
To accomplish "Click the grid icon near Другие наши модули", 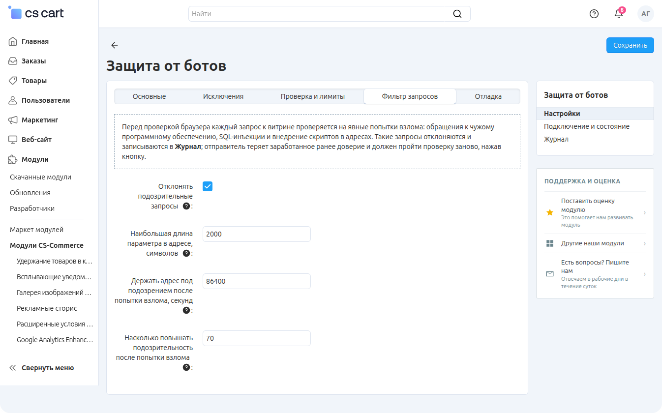I will 550,243.
